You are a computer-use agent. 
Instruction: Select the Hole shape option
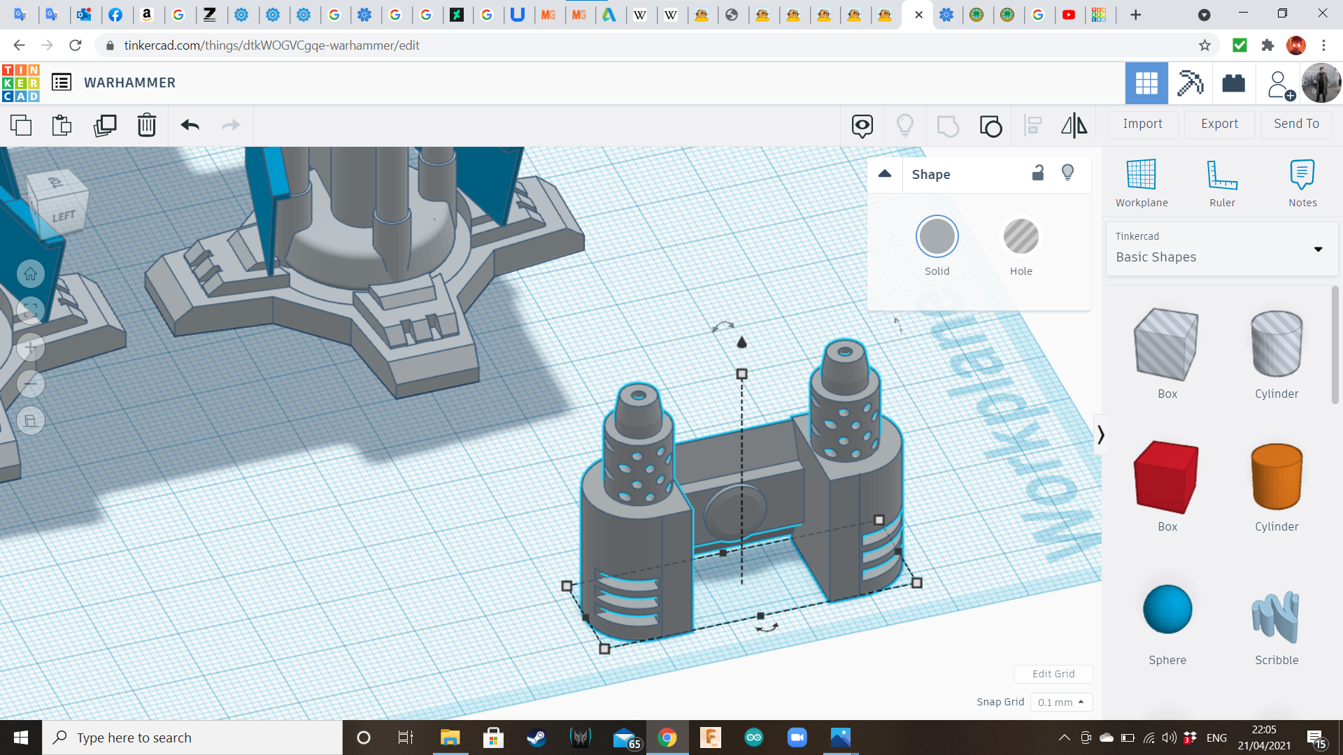point(1021,237)
